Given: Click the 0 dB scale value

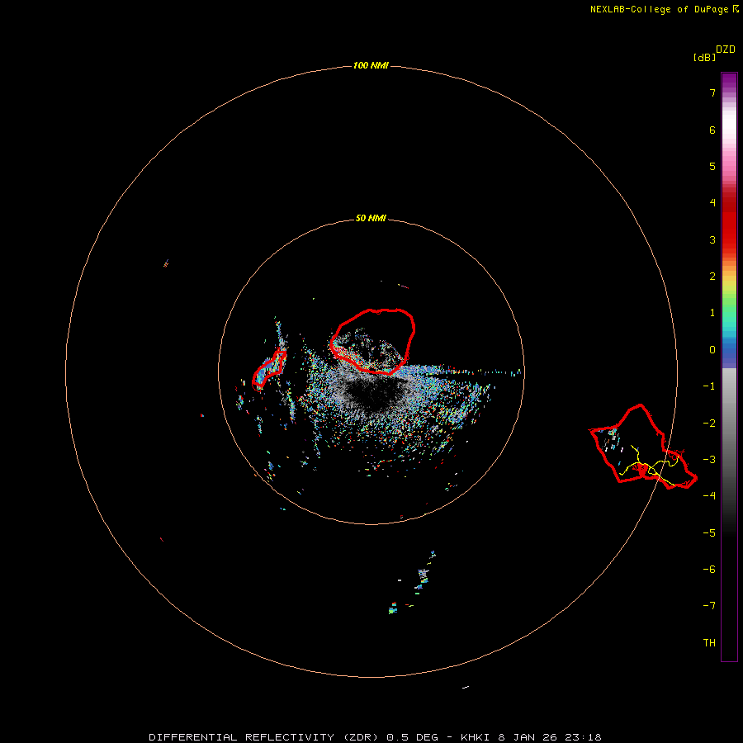Looking at the screenshot, I should (x=712, y=350).
